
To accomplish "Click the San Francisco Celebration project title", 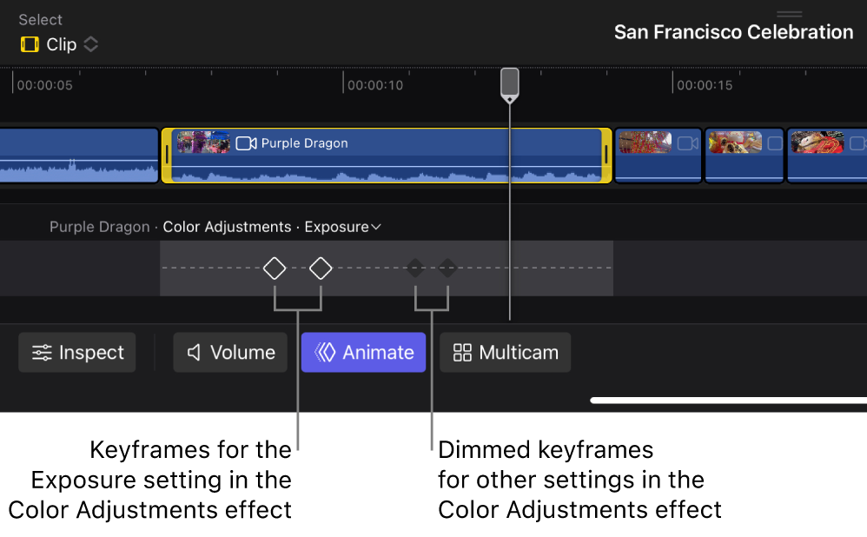I will pos(734,32).
